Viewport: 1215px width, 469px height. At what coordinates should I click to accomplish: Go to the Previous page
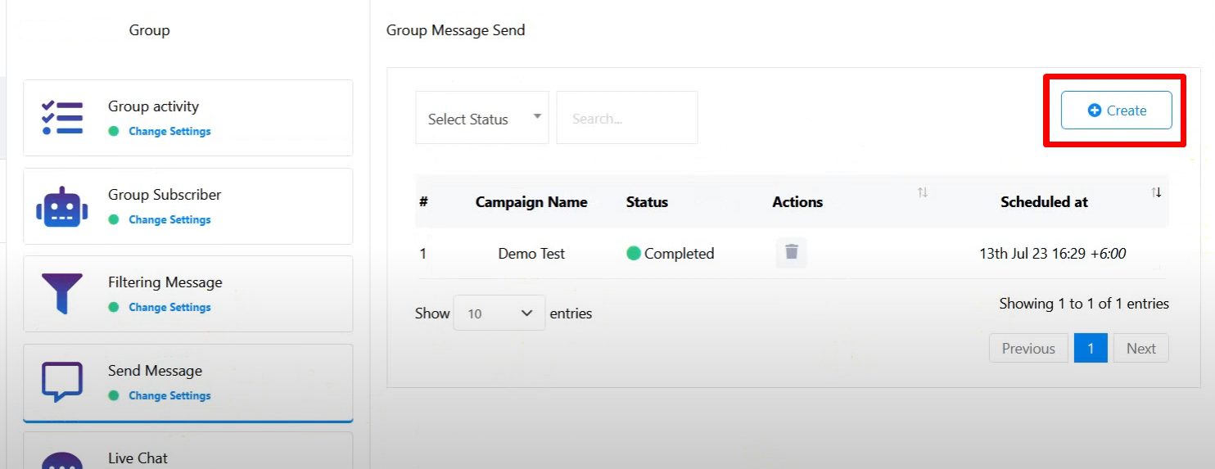click(1028, 349)
